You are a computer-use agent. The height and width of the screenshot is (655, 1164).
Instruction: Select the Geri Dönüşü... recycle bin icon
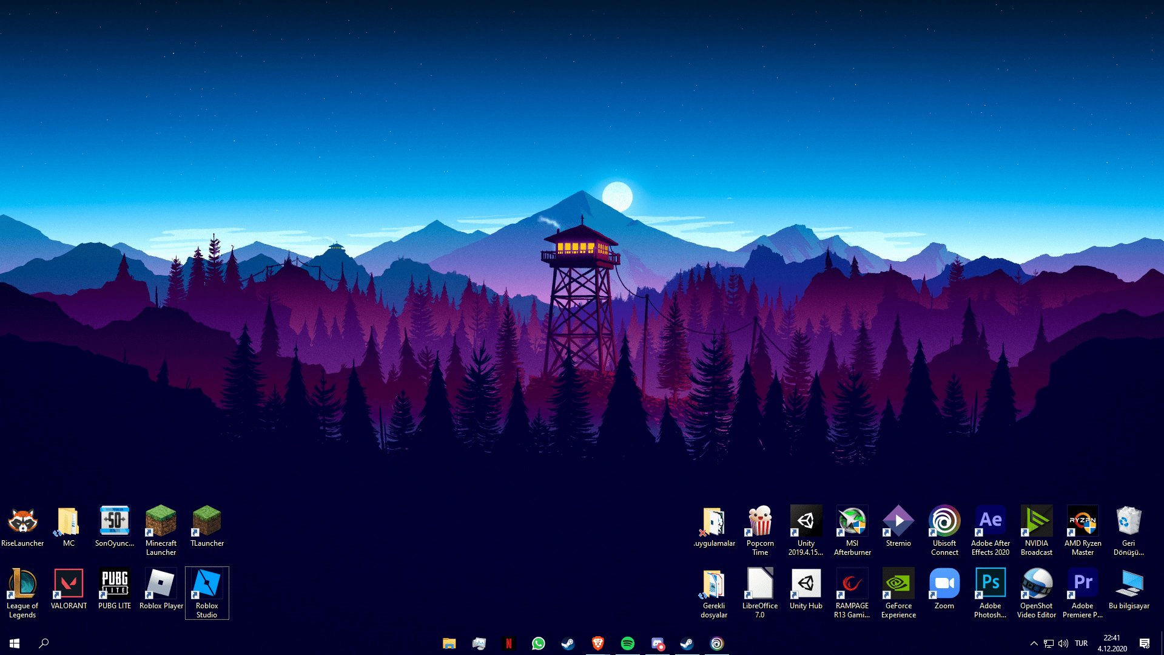coord(1129,531)
